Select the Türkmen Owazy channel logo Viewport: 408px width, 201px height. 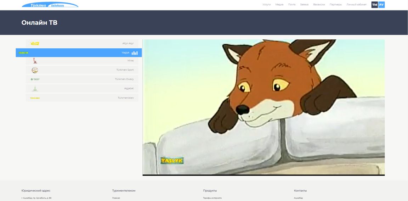tap(35, 79)
